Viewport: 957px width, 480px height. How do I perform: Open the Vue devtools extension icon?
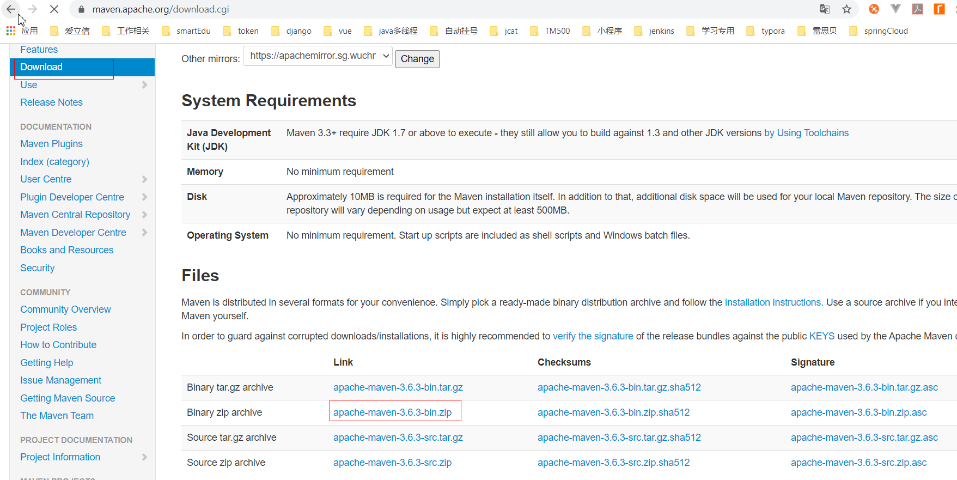click(x=895, y=9)
